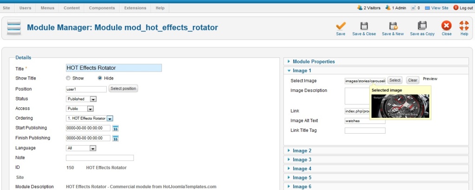Click the Position input field
475x190 pixels.
click(86, 89)
